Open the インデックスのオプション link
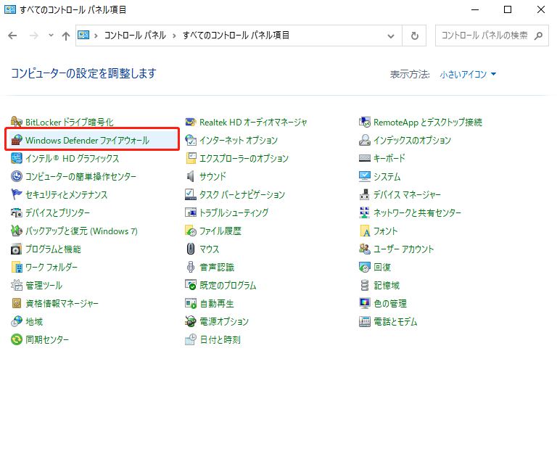Screen dimensions: 557x459 point(412,141)
